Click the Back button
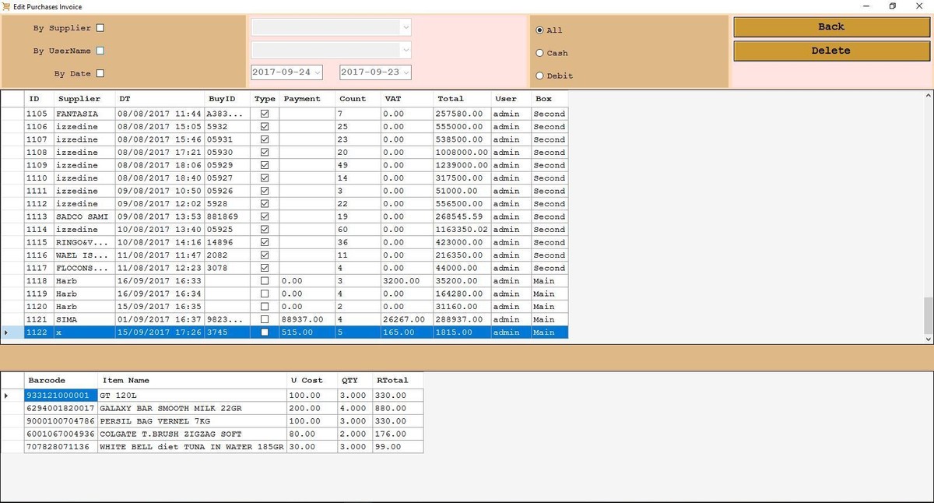 click(830, 26)
